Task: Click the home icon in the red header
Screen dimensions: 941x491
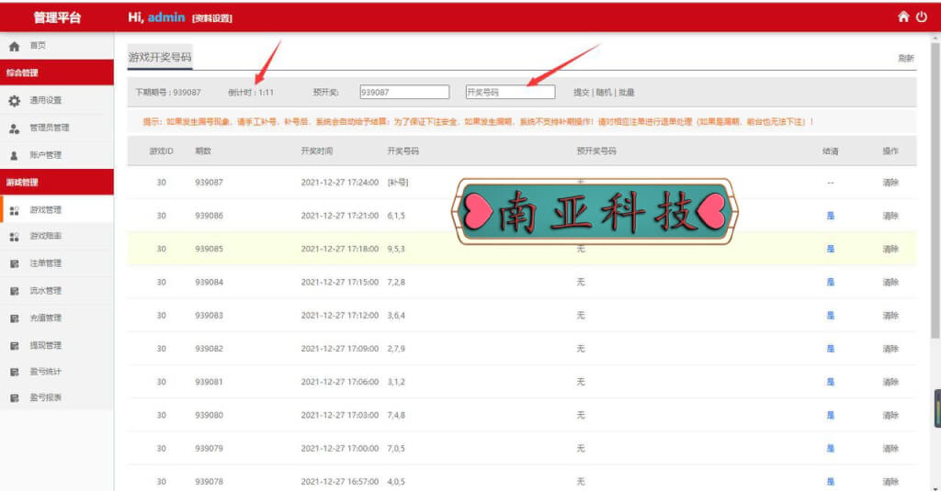Action: click(x=903, y=17)
